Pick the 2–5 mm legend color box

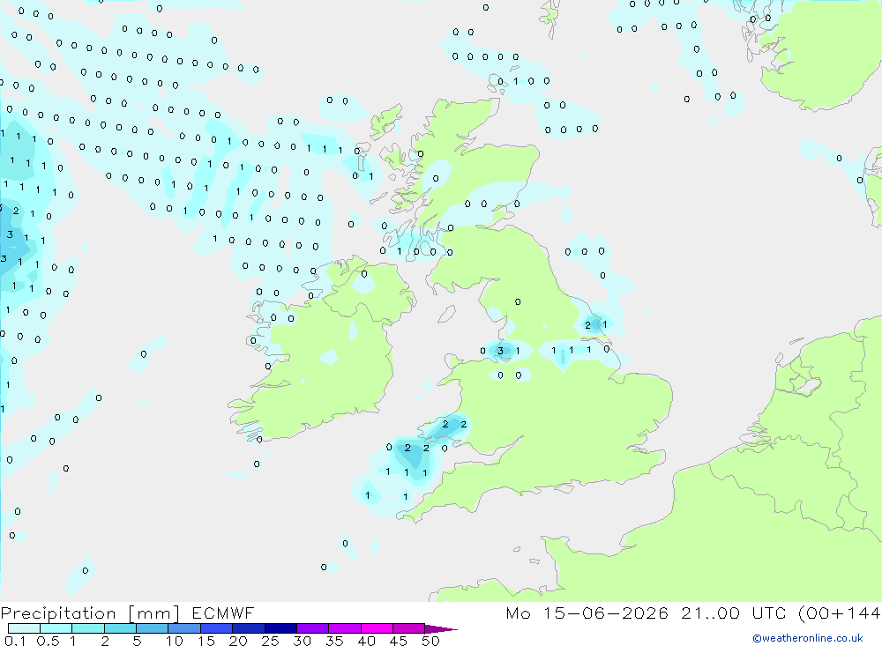point(120,628)
